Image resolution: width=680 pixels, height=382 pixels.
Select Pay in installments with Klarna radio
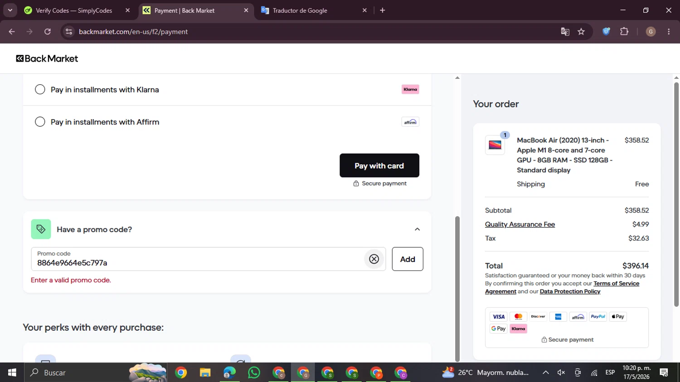coord(40,89)
